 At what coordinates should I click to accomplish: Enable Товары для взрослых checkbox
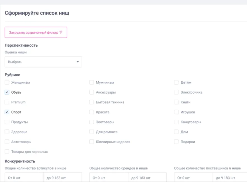7,152
